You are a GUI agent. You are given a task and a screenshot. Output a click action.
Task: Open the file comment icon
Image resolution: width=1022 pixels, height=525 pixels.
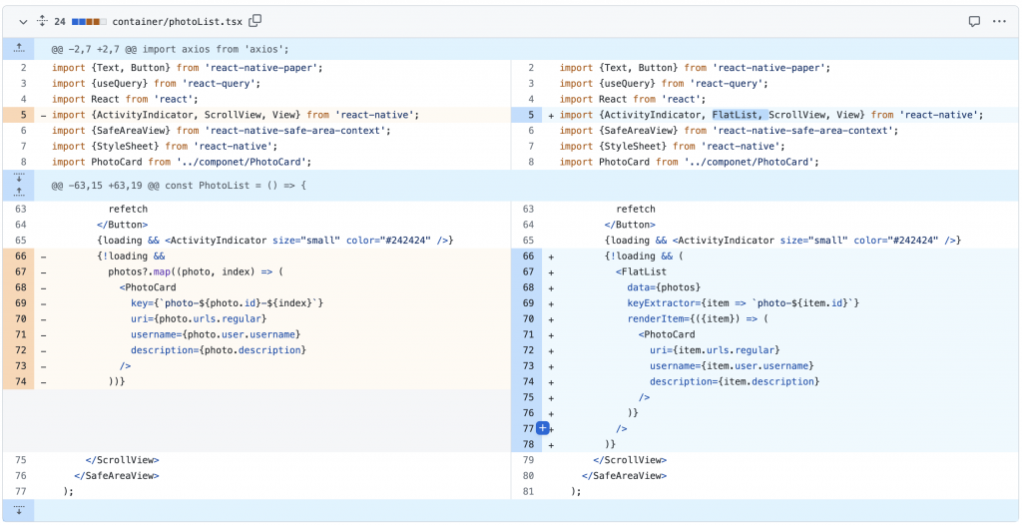tap(974, 21)
